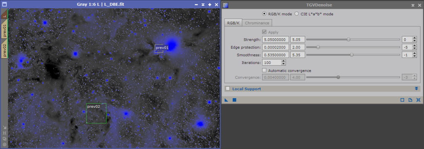Tick the Local Support checkbox
This screenshot has width=424, height=149.
[x=228, y=88]
